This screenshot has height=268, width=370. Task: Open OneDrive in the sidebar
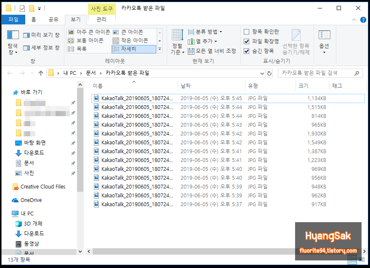coord(27,200)
